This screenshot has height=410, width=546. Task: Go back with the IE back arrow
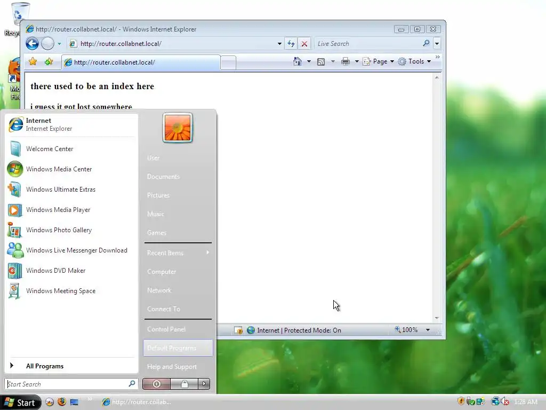point(32,44)
